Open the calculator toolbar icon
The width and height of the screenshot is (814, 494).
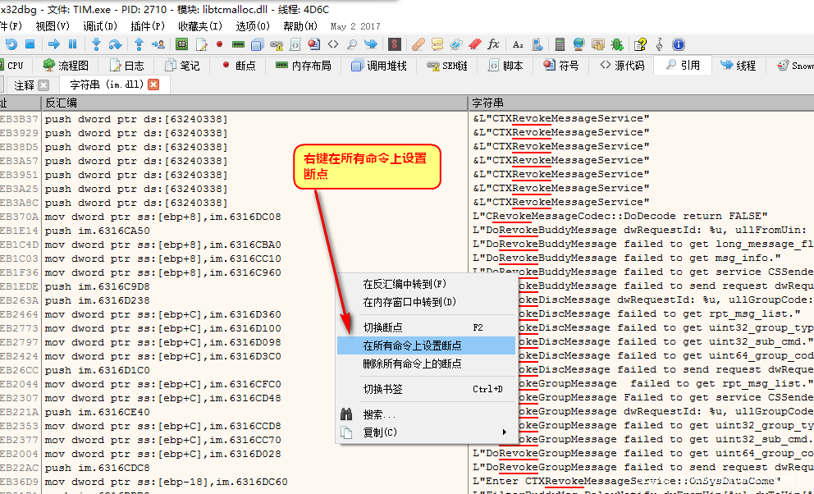(x=560, y=44)
